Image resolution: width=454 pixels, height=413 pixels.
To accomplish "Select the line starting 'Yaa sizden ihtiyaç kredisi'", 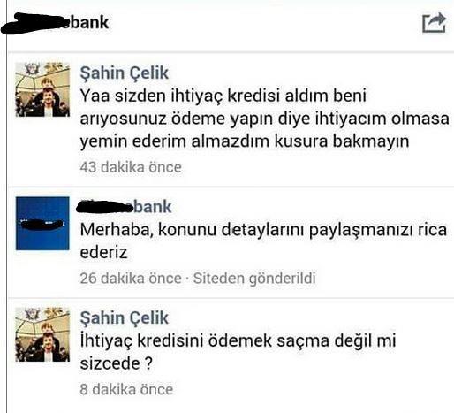I will point(223,96).
